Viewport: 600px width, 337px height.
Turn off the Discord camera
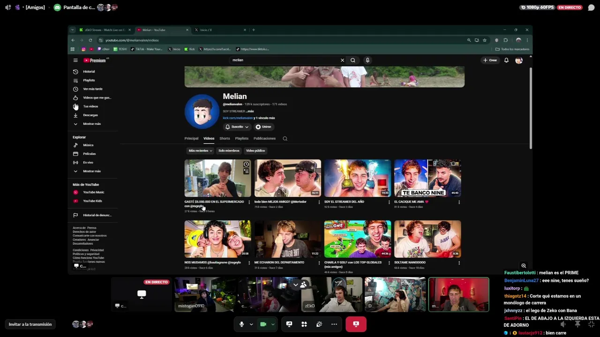263,324
